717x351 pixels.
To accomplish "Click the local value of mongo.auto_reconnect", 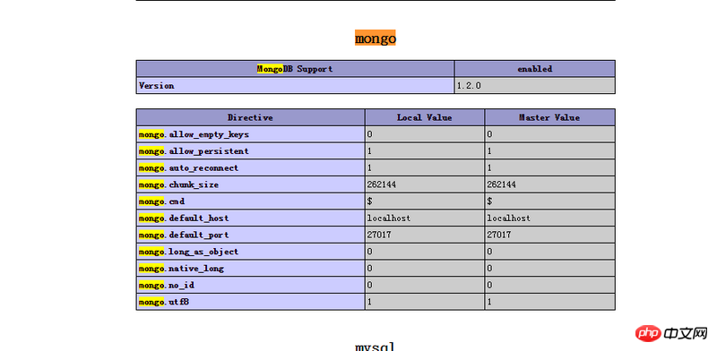I will pyautogui.click(x=424, y=167).
